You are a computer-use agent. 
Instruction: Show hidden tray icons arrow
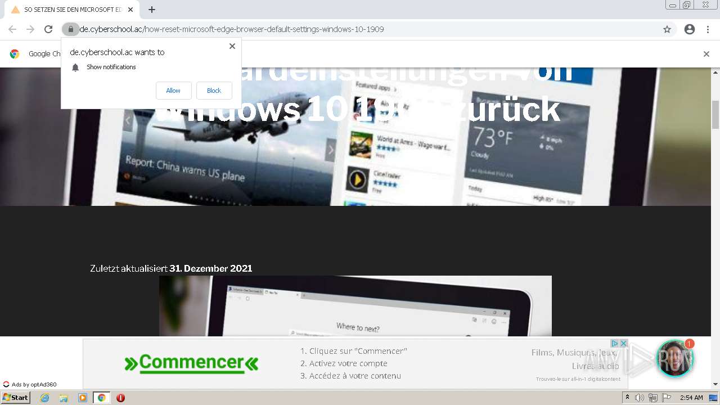[627, 398]
